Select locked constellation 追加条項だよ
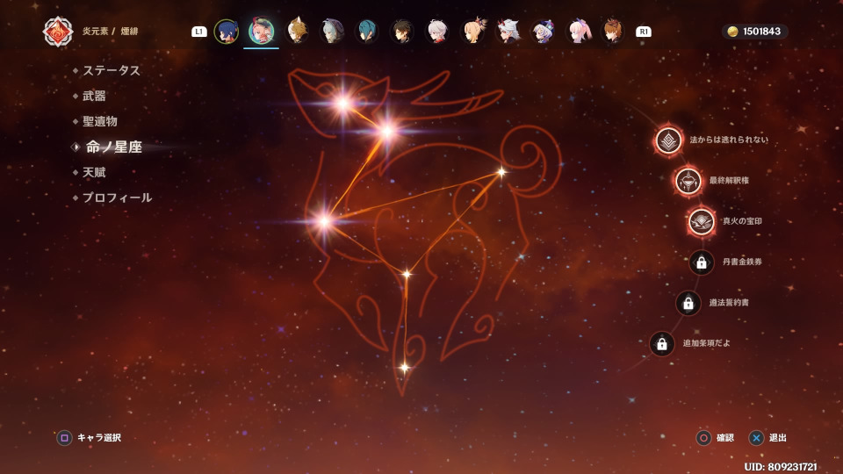 pyautogui.click(x=662, y=343)
